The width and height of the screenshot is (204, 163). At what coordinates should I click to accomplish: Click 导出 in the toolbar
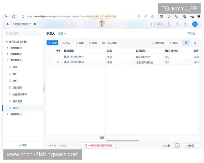pyautogui.click(x=80, y=43)
